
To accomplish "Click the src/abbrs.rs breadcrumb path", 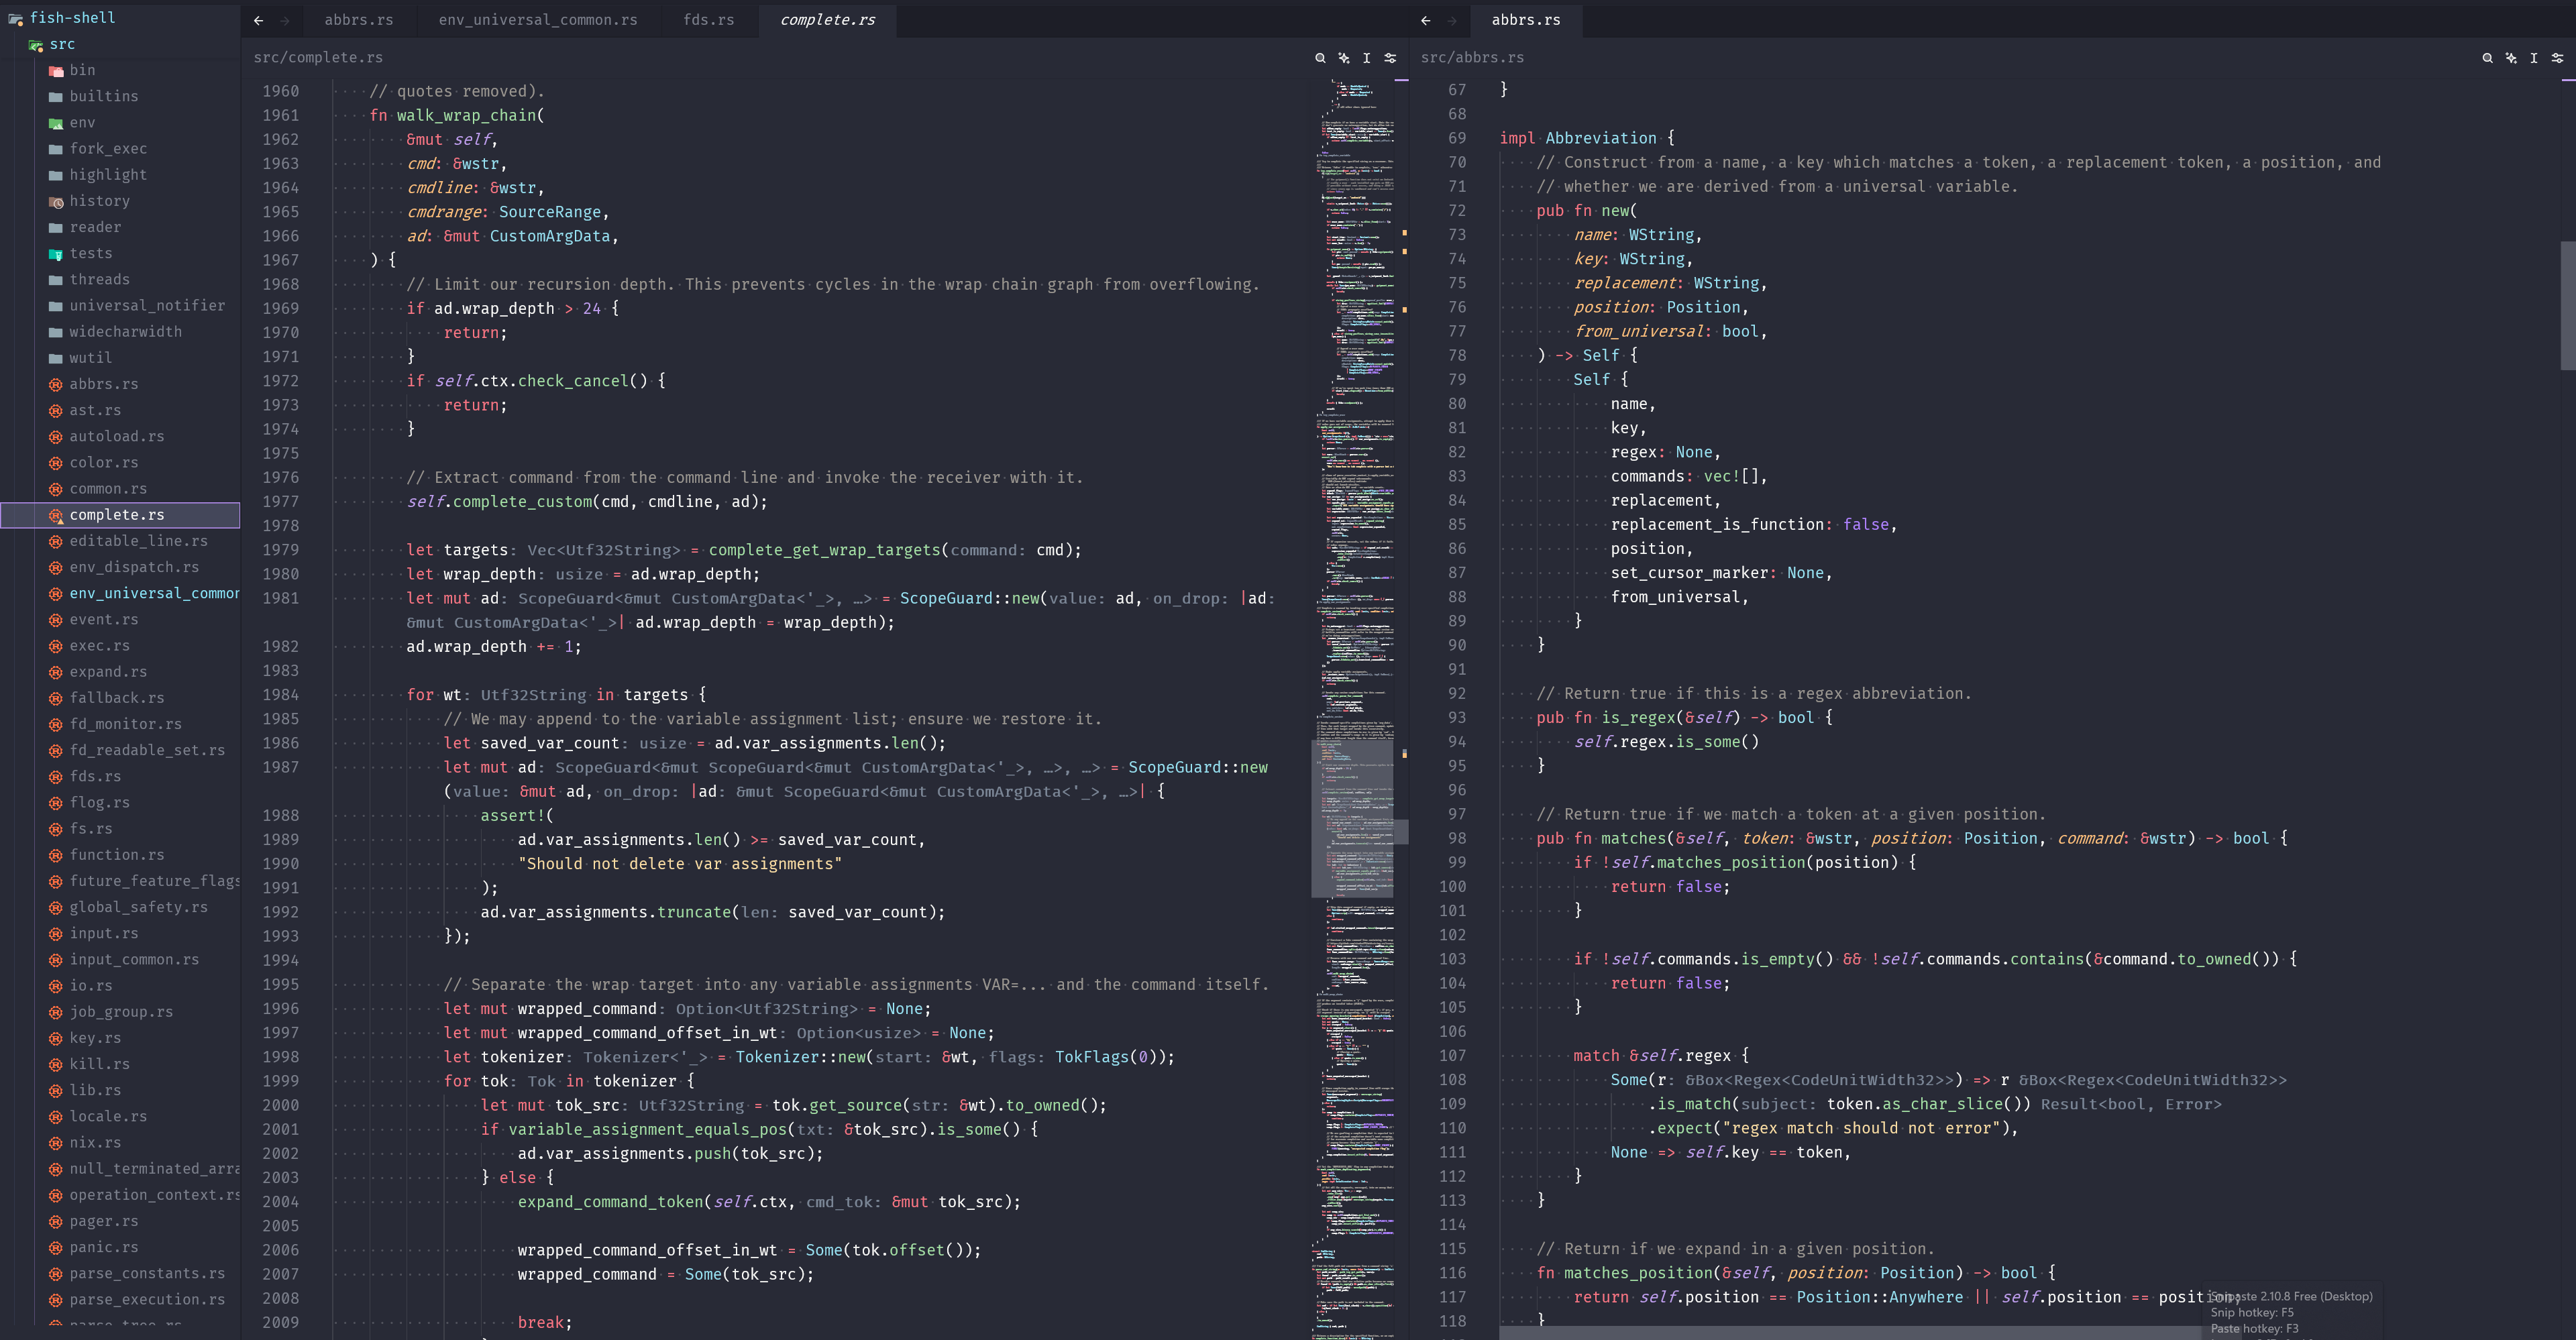I will [1472, 58].
